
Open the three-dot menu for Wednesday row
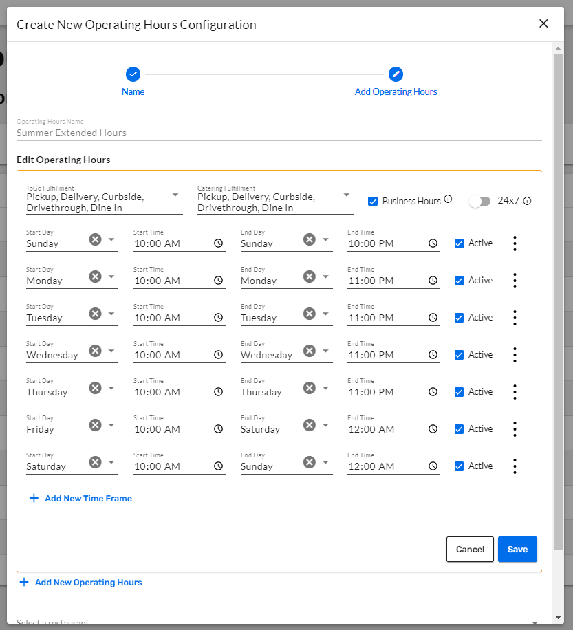click(515, 355)
